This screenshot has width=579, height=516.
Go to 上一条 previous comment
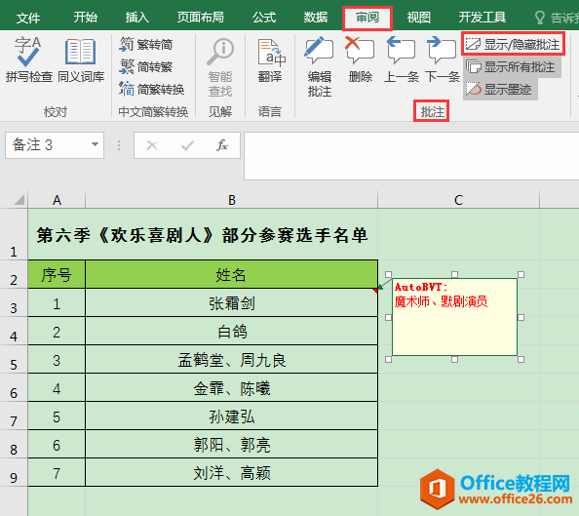[x=402, y=60]
